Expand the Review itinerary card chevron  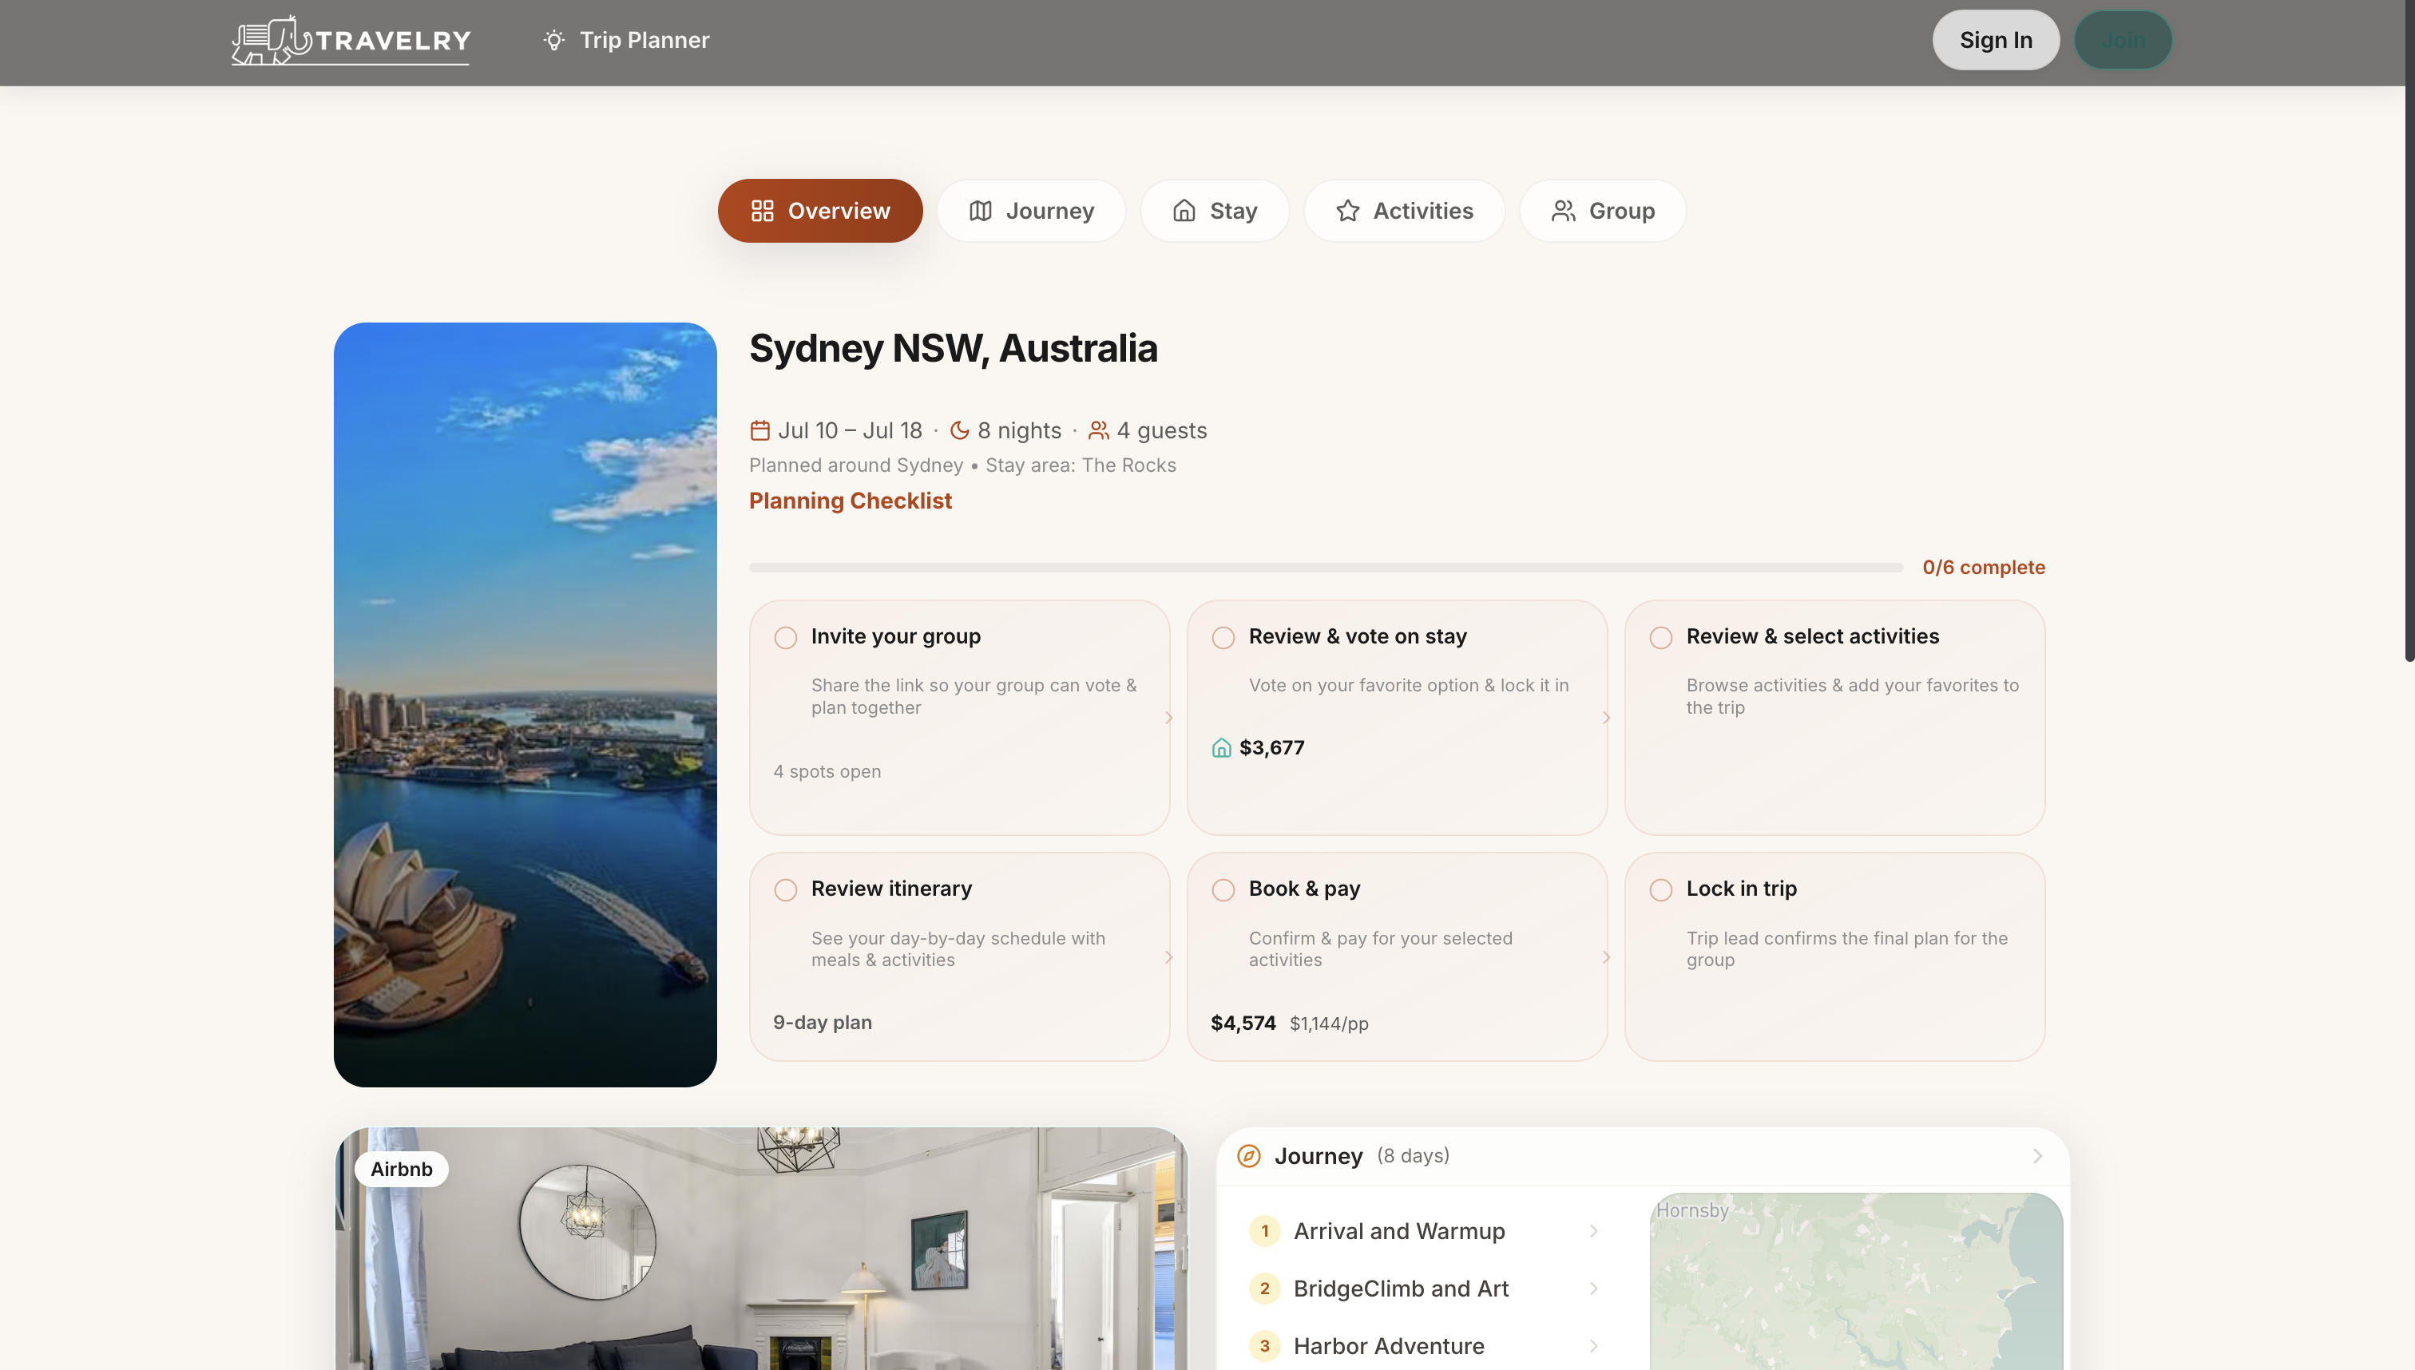1169,958
